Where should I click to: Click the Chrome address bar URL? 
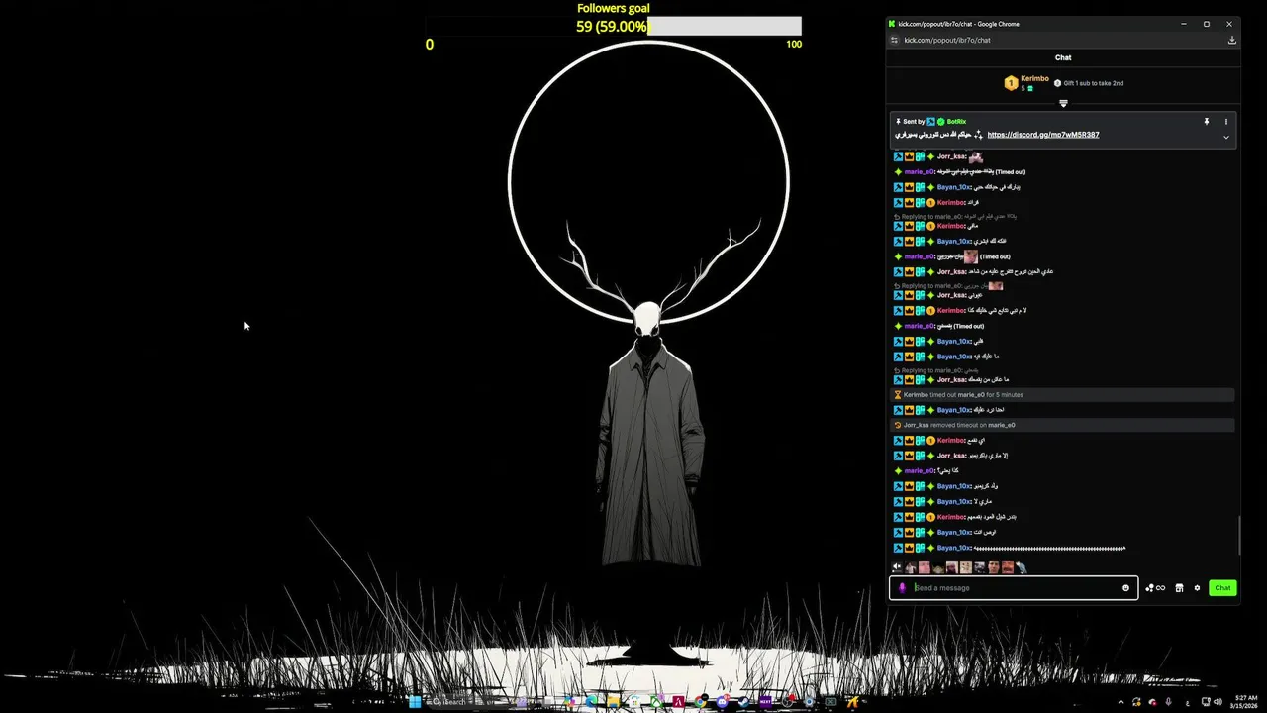click(x=947, y=41)
